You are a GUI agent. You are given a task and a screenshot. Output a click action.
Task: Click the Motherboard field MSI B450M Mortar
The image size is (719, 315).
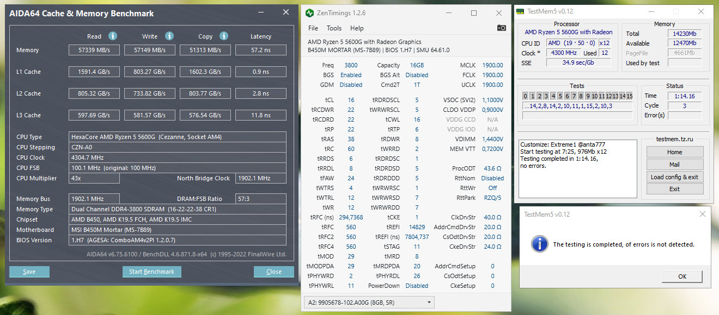178,230
